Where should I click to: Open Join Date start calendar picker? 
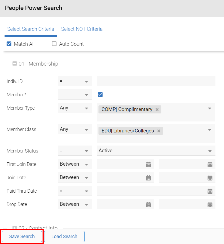pyautogui.click(x=148, y=178)
